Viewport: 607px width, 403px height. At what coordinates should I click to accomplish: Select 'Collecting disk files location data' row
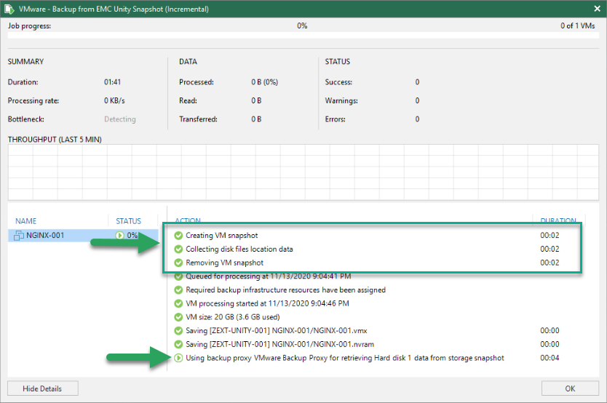(x=379, y=249)
